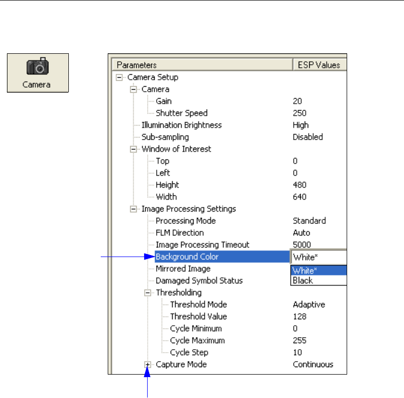Click the High illumination value
Viewport: 404px width, 398px height.
tap(301, 125)
